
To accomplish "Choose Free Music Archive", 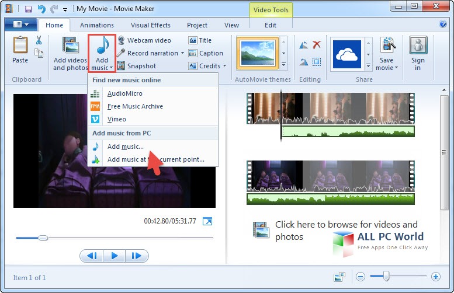I will tap(153, 106).
